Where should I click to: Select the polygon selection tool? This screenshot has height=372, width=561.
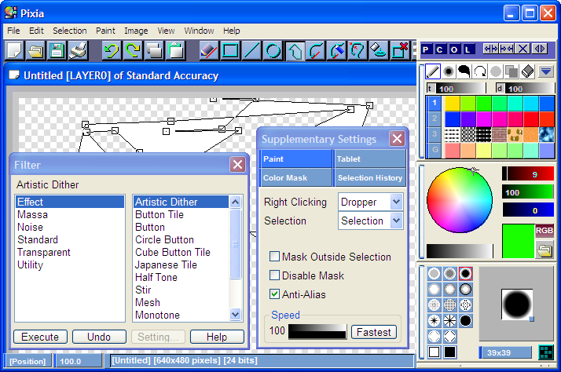(x=295, y=50)
